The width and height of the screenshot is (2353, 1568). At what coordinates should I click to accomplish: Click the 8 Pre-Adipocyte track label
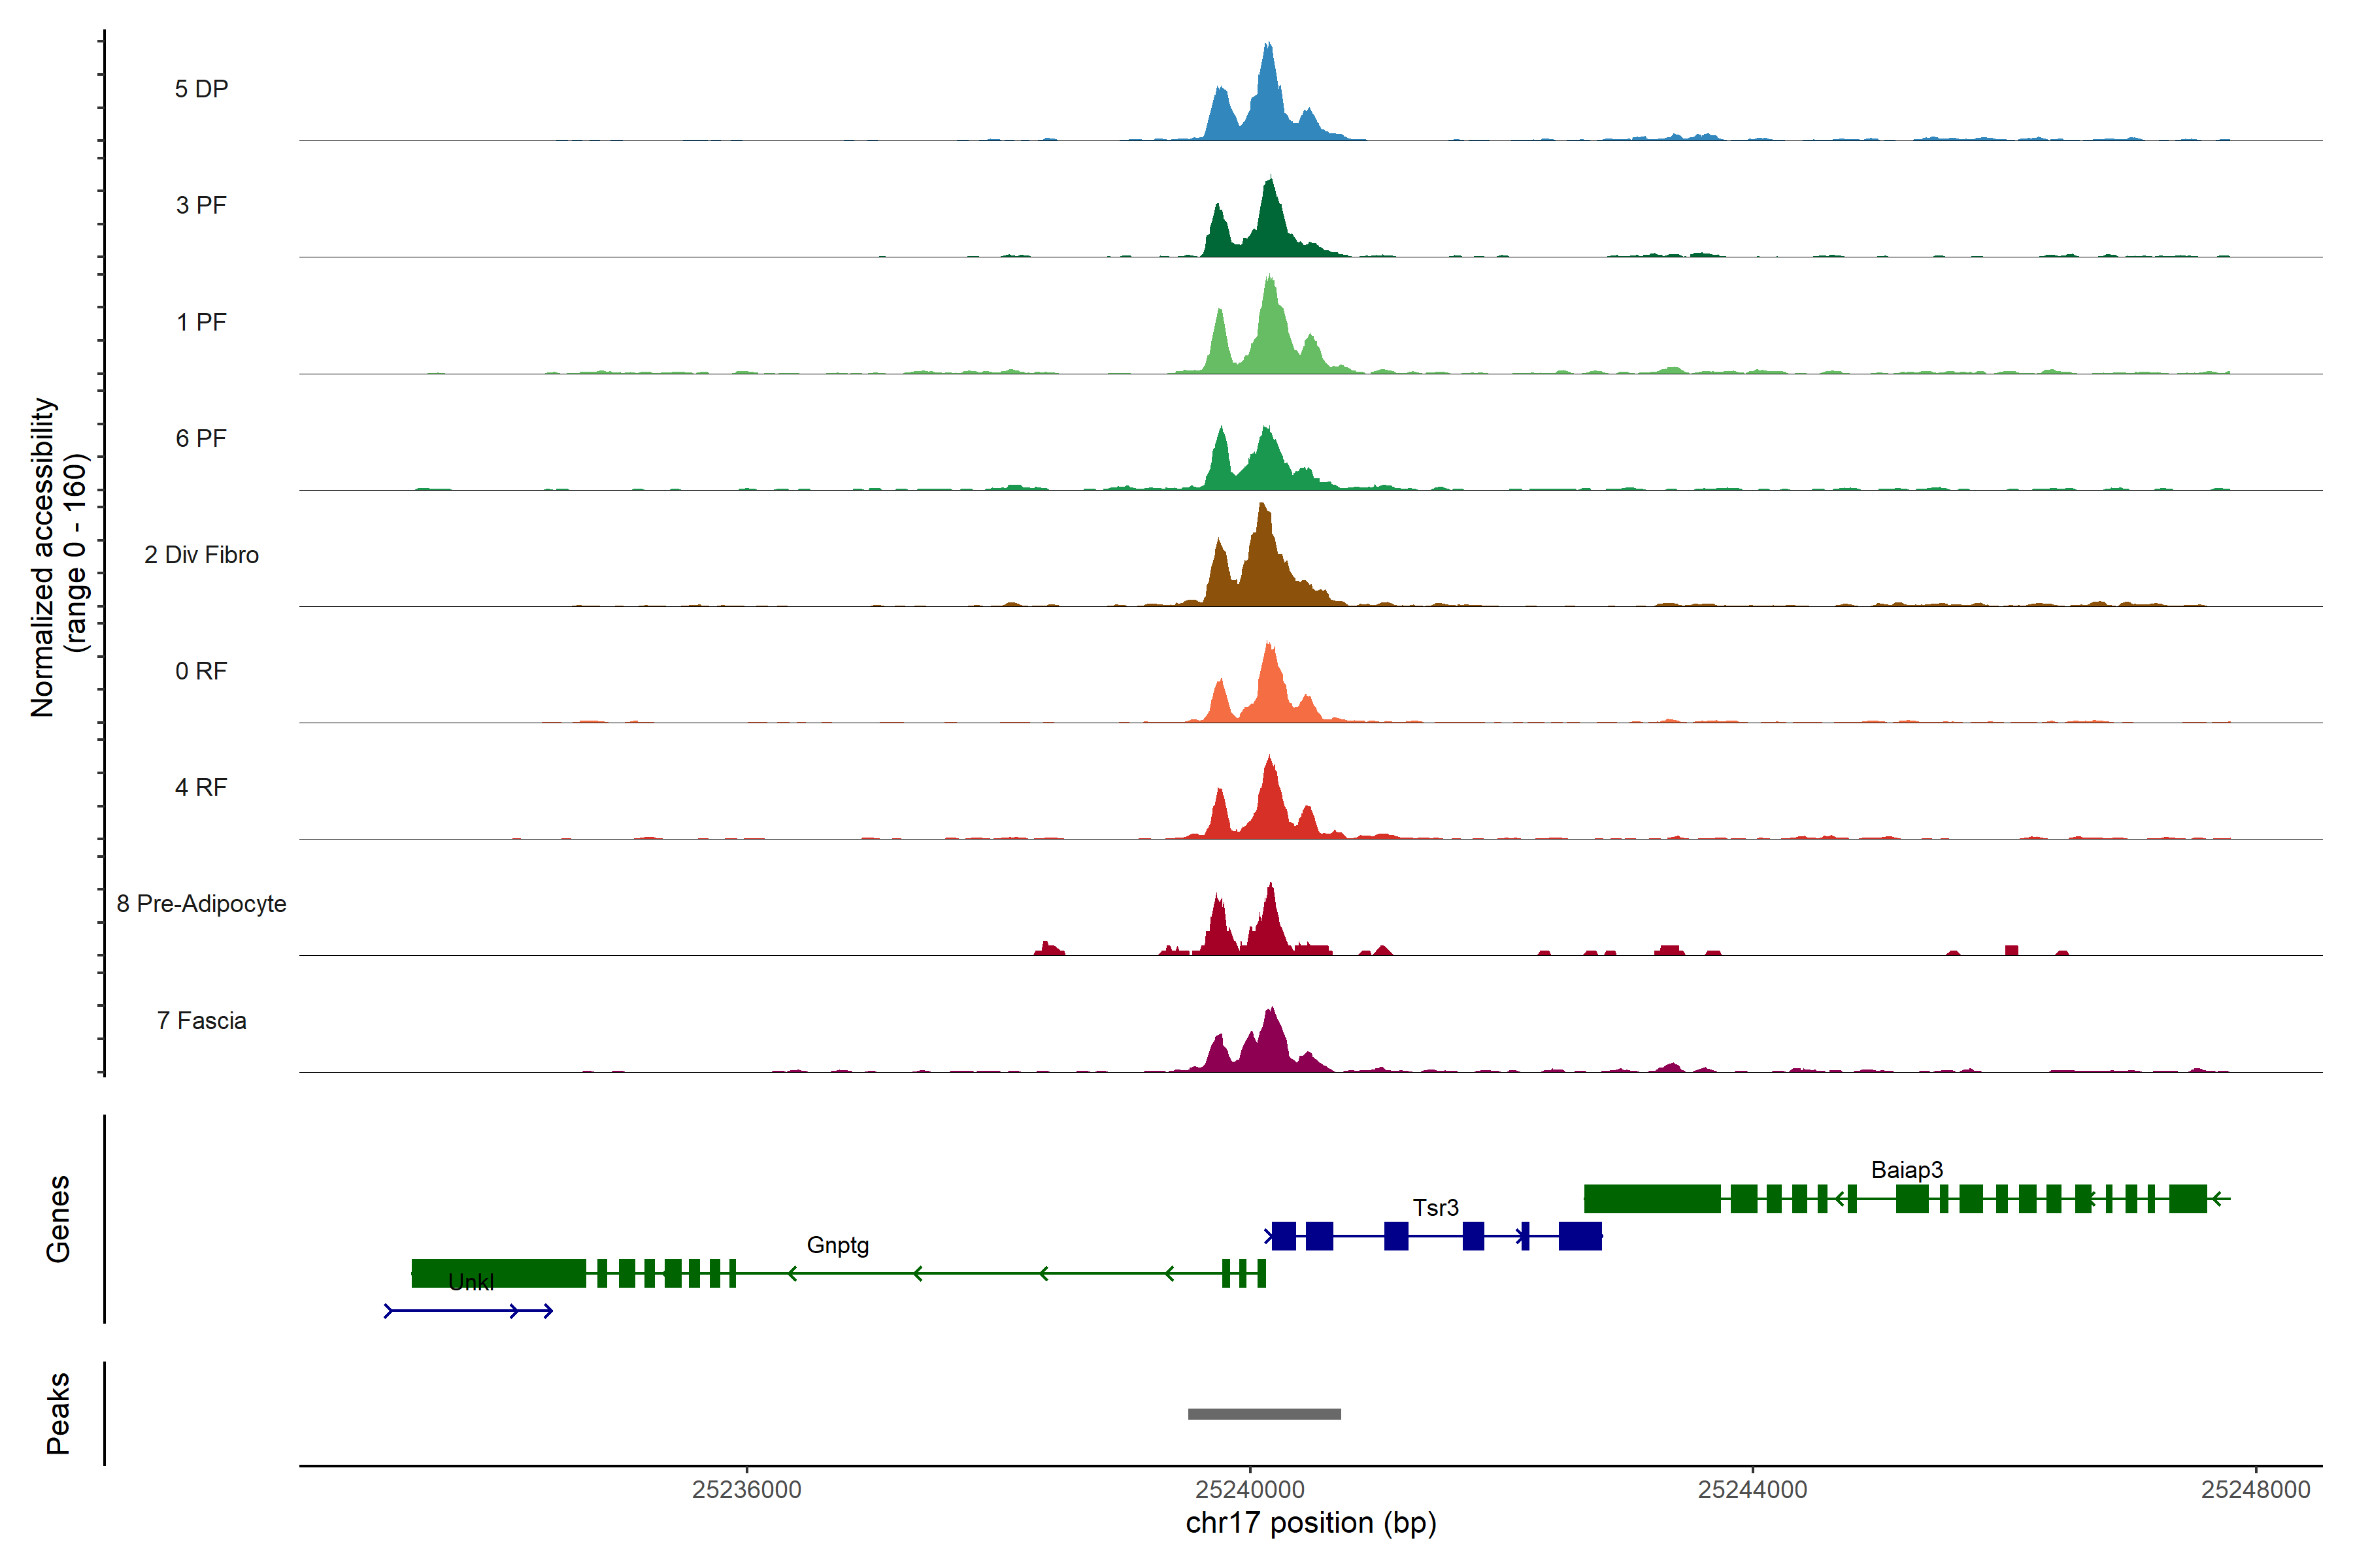(x=201, y=904)
